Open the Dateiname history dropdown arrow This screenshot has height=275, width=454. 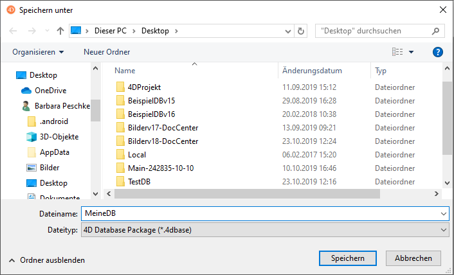444,214
